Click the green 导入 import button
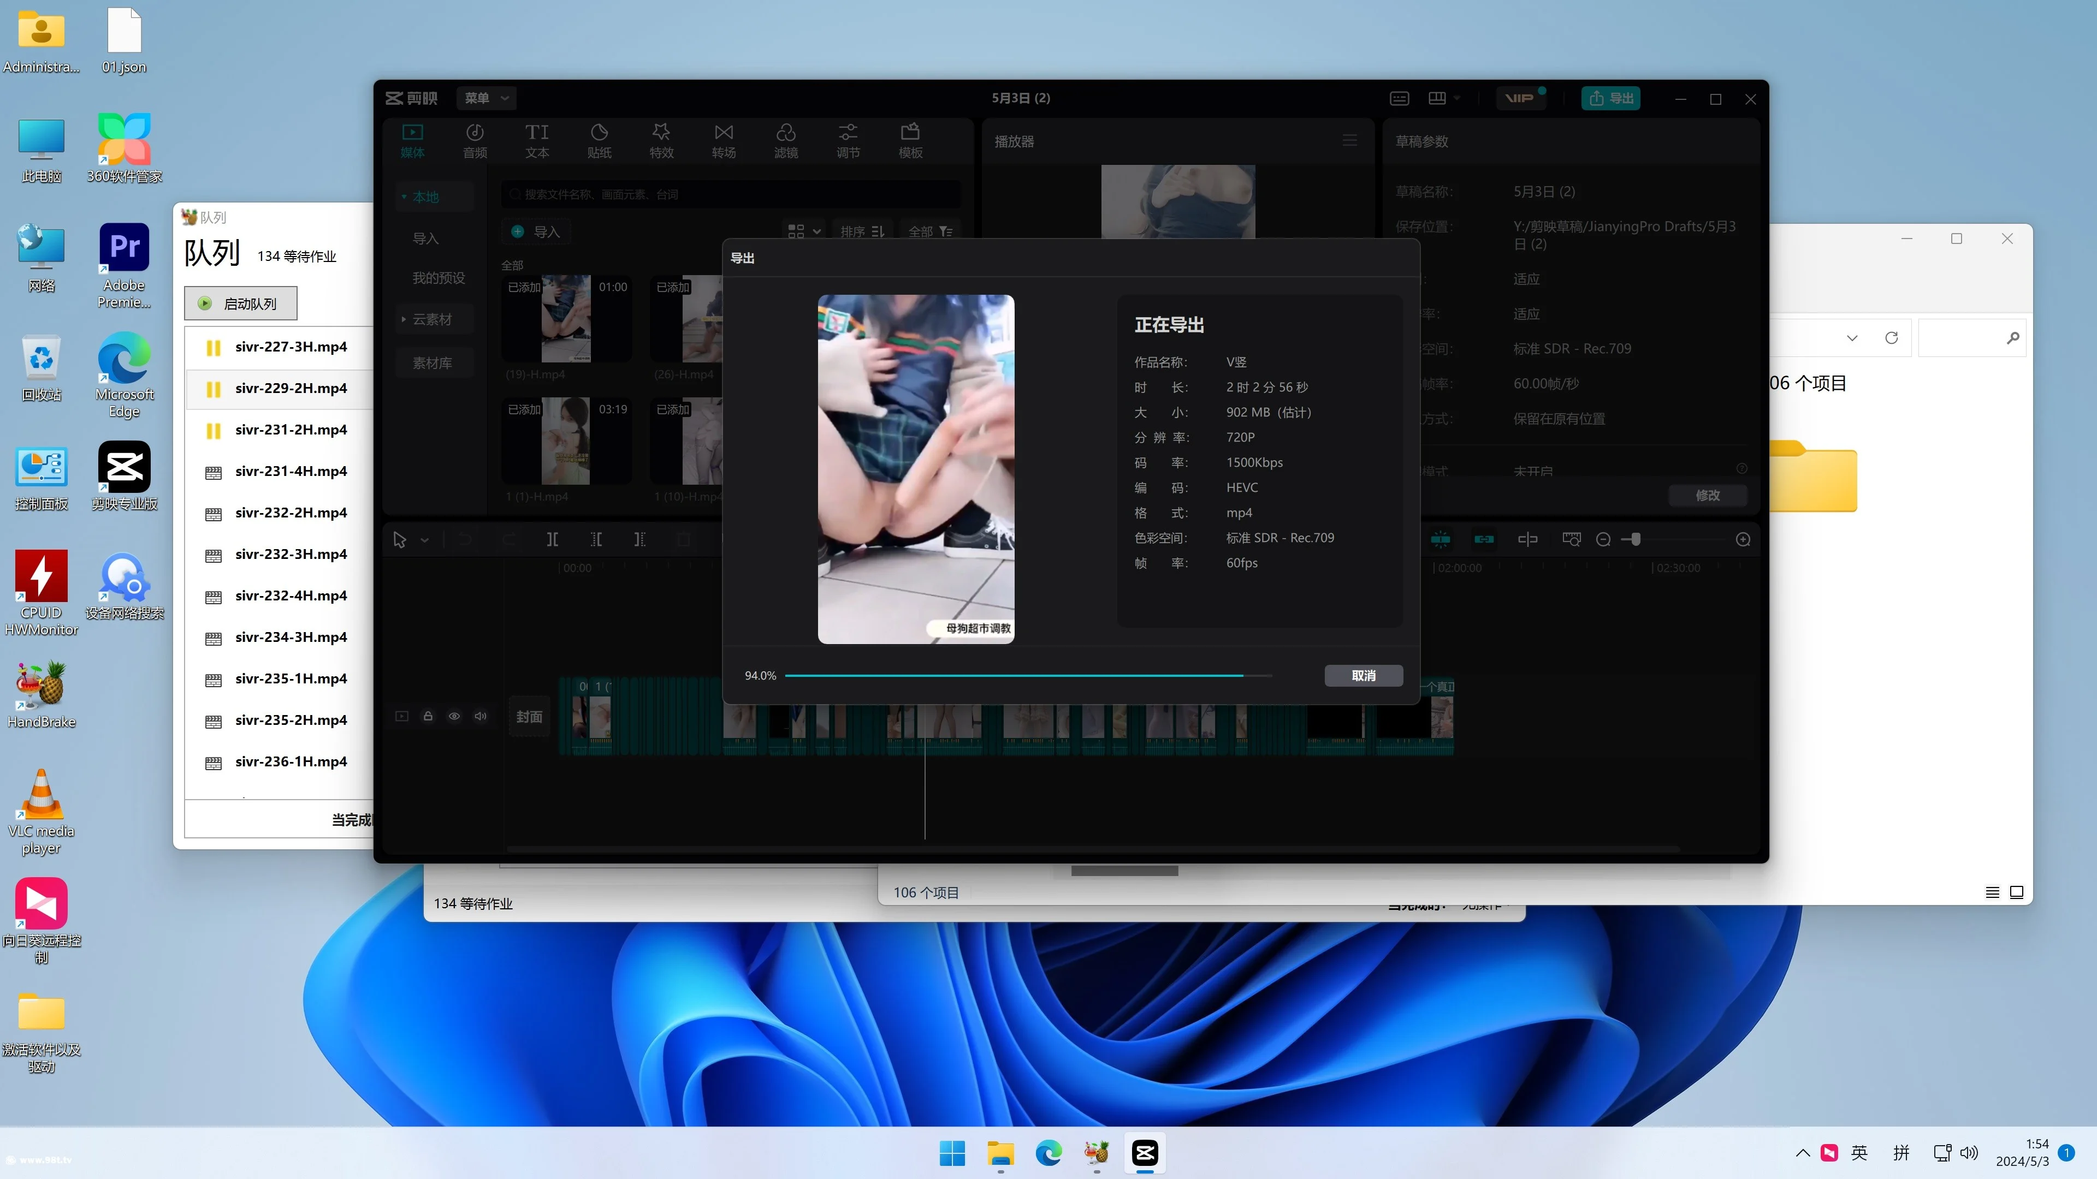This screenshot has width=2097, height=1179. 536,232
